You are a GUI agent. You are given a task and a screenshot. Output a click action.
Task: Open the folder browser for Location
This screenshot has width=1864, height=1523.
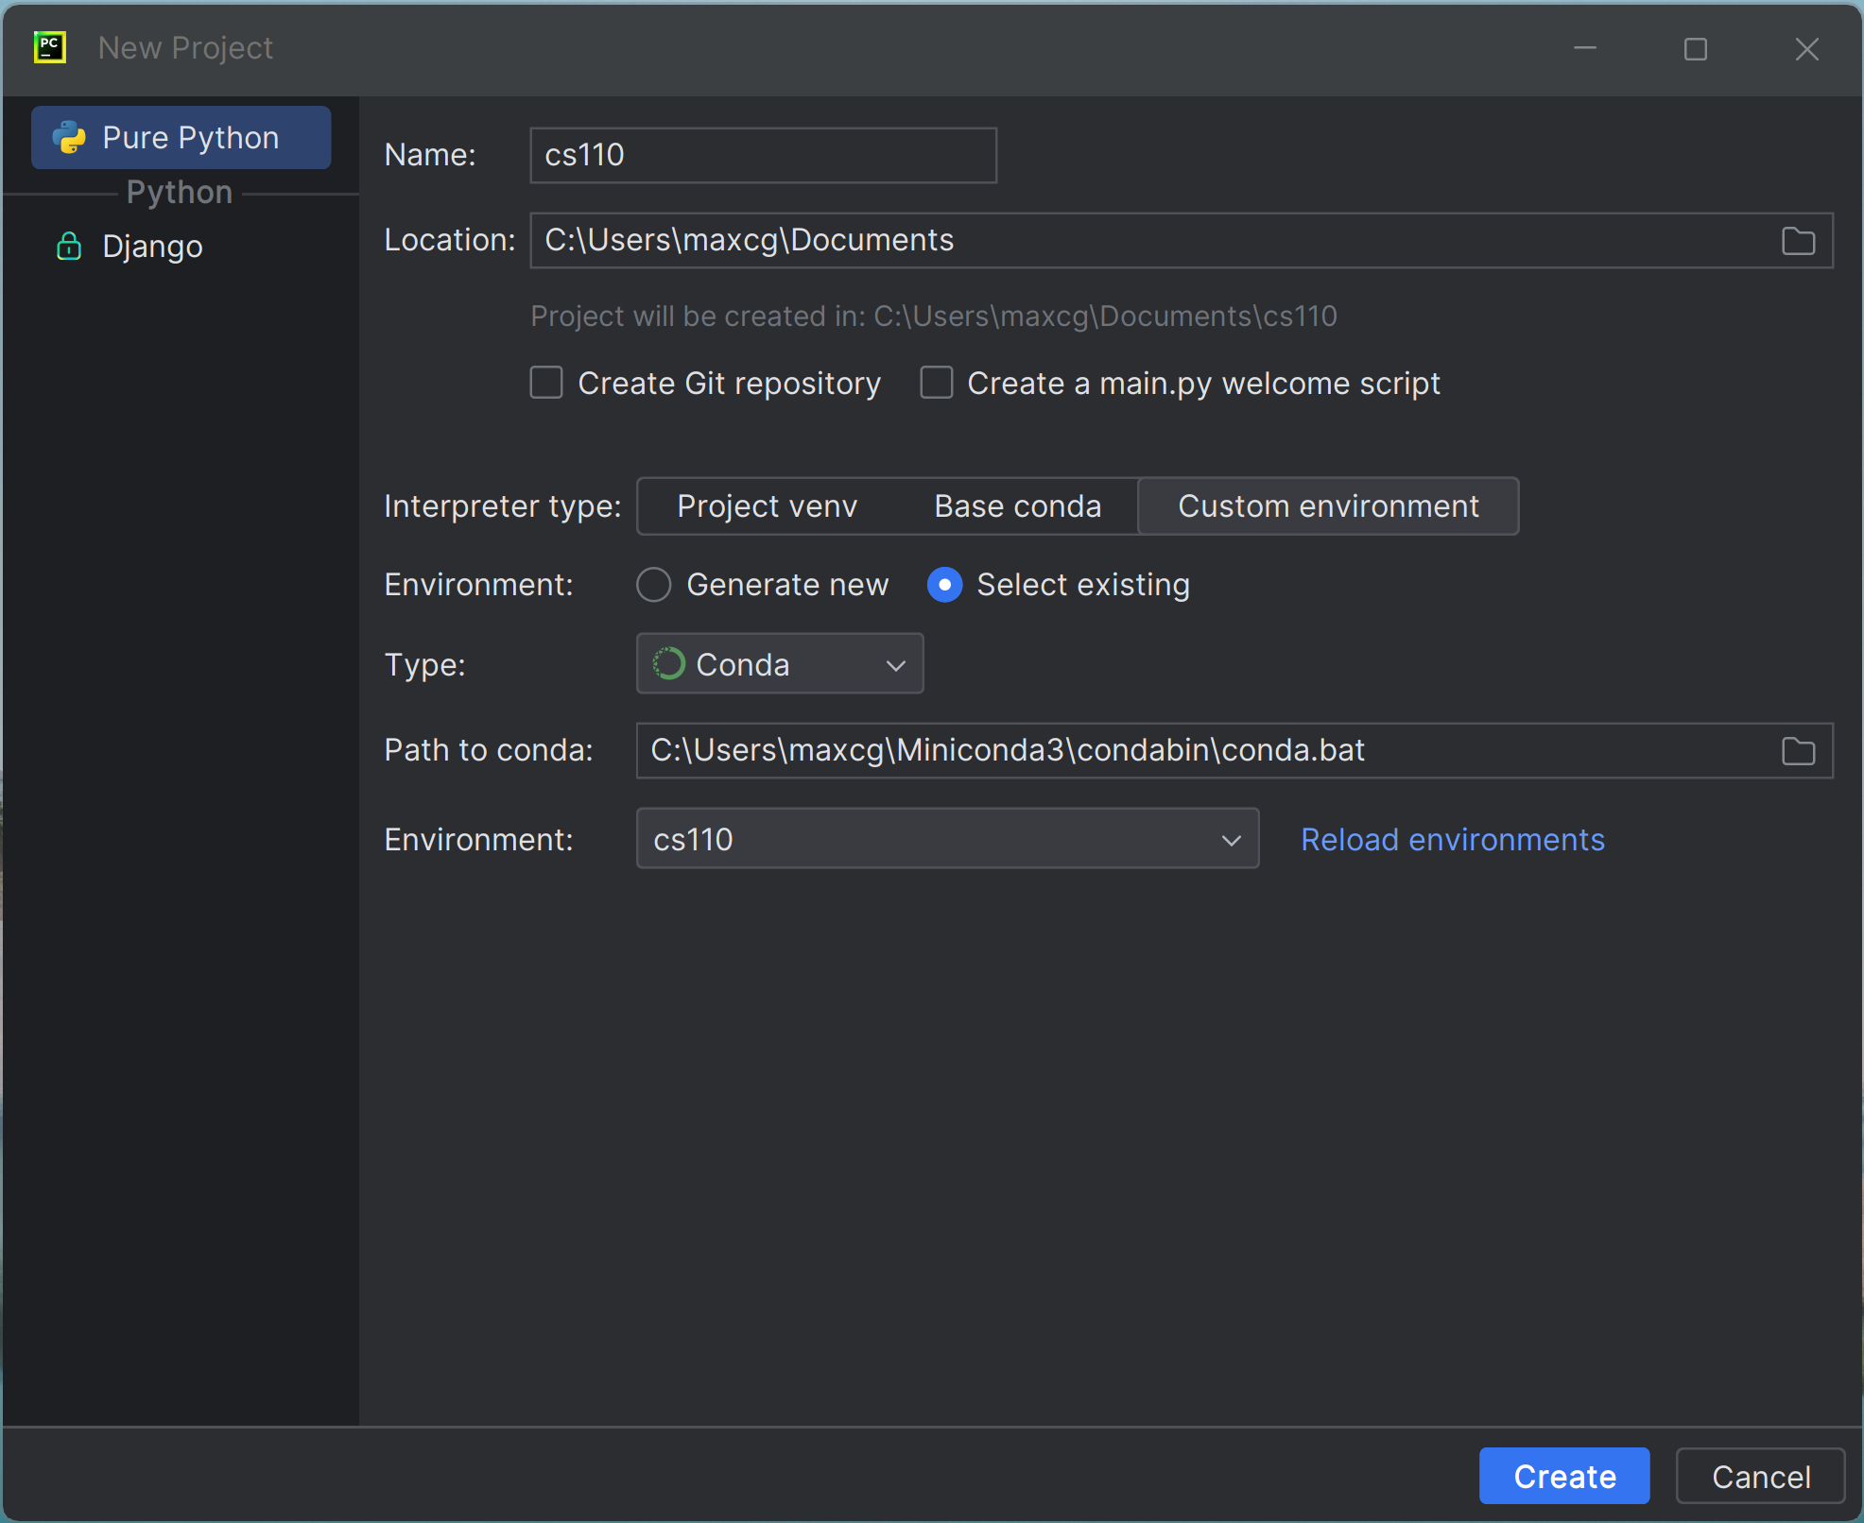click(x=1799, y=240)
